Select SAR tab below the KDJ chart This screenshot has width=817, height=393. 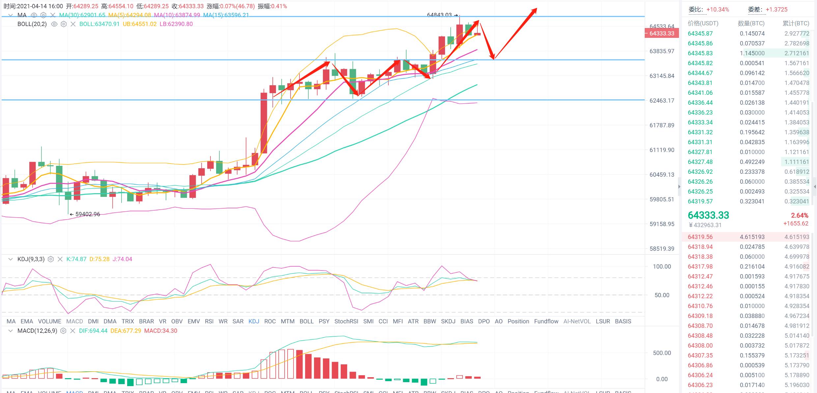coord(238,321)
